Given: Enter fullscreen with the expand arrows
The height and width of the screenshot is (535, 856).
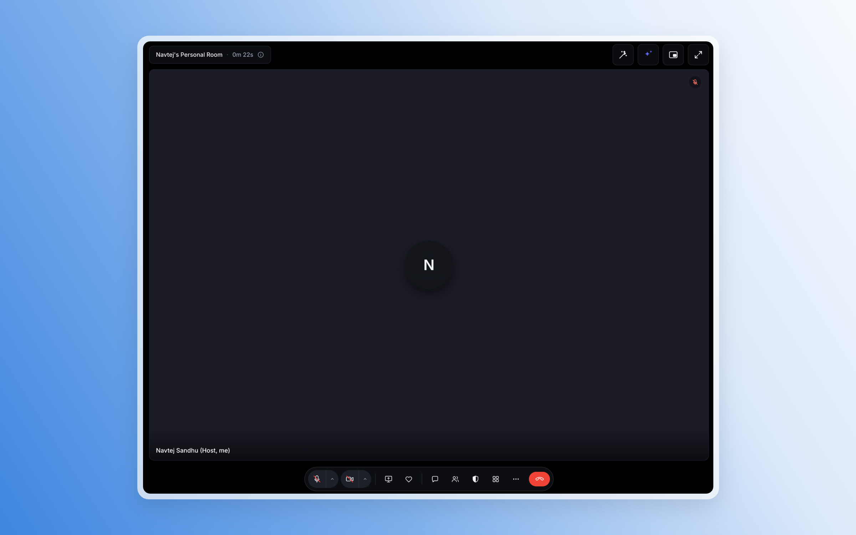Looking at the screenshot, I should (698, 55).
